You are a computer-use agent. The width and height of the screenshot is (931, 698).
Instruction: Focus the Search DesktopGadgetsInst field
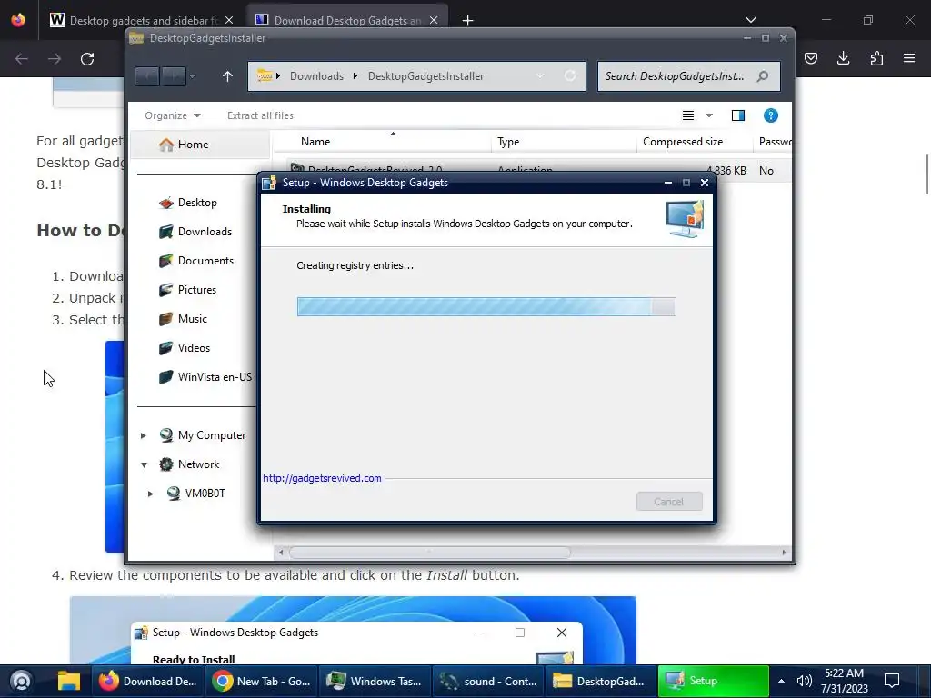tap(689, 76)
